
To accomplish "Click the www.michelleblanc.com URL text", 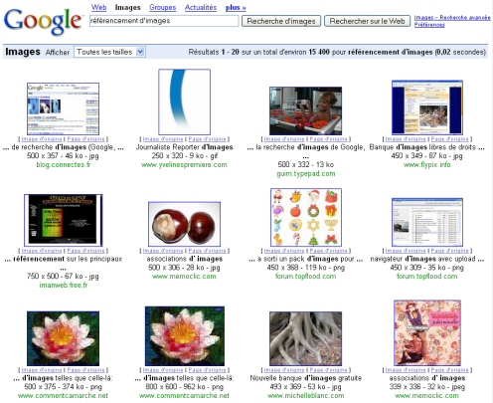I will pyautogui.click(x=306, y=396).
